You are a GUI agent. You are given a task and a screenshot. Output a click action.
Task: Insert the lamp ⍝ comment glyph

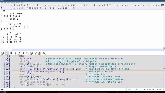(53, 8)
